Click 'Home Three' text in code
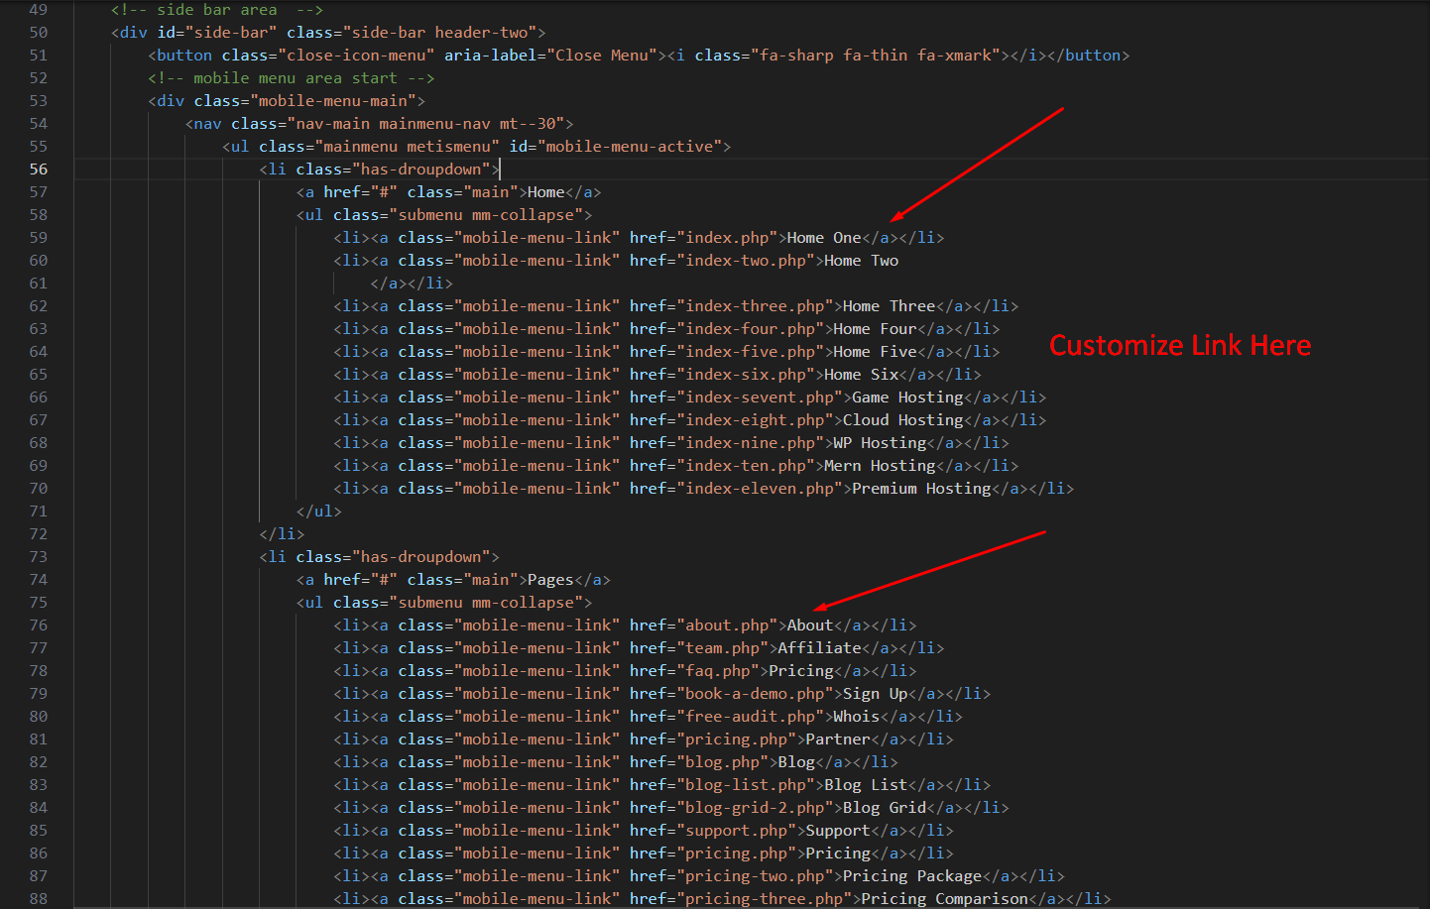1430x909 pixels. [889, 306]
